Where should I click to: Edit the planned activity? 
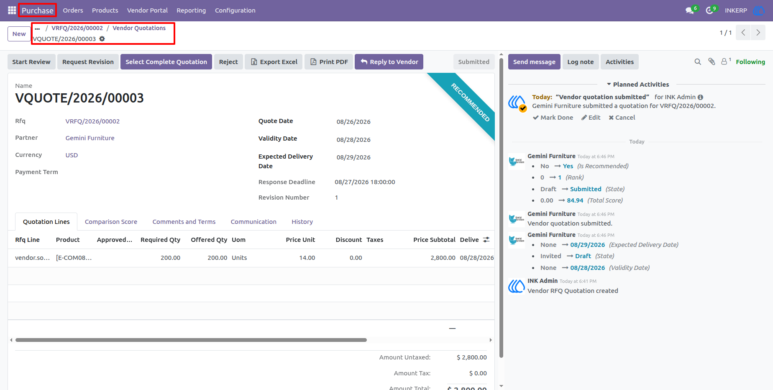coord(591,118)
